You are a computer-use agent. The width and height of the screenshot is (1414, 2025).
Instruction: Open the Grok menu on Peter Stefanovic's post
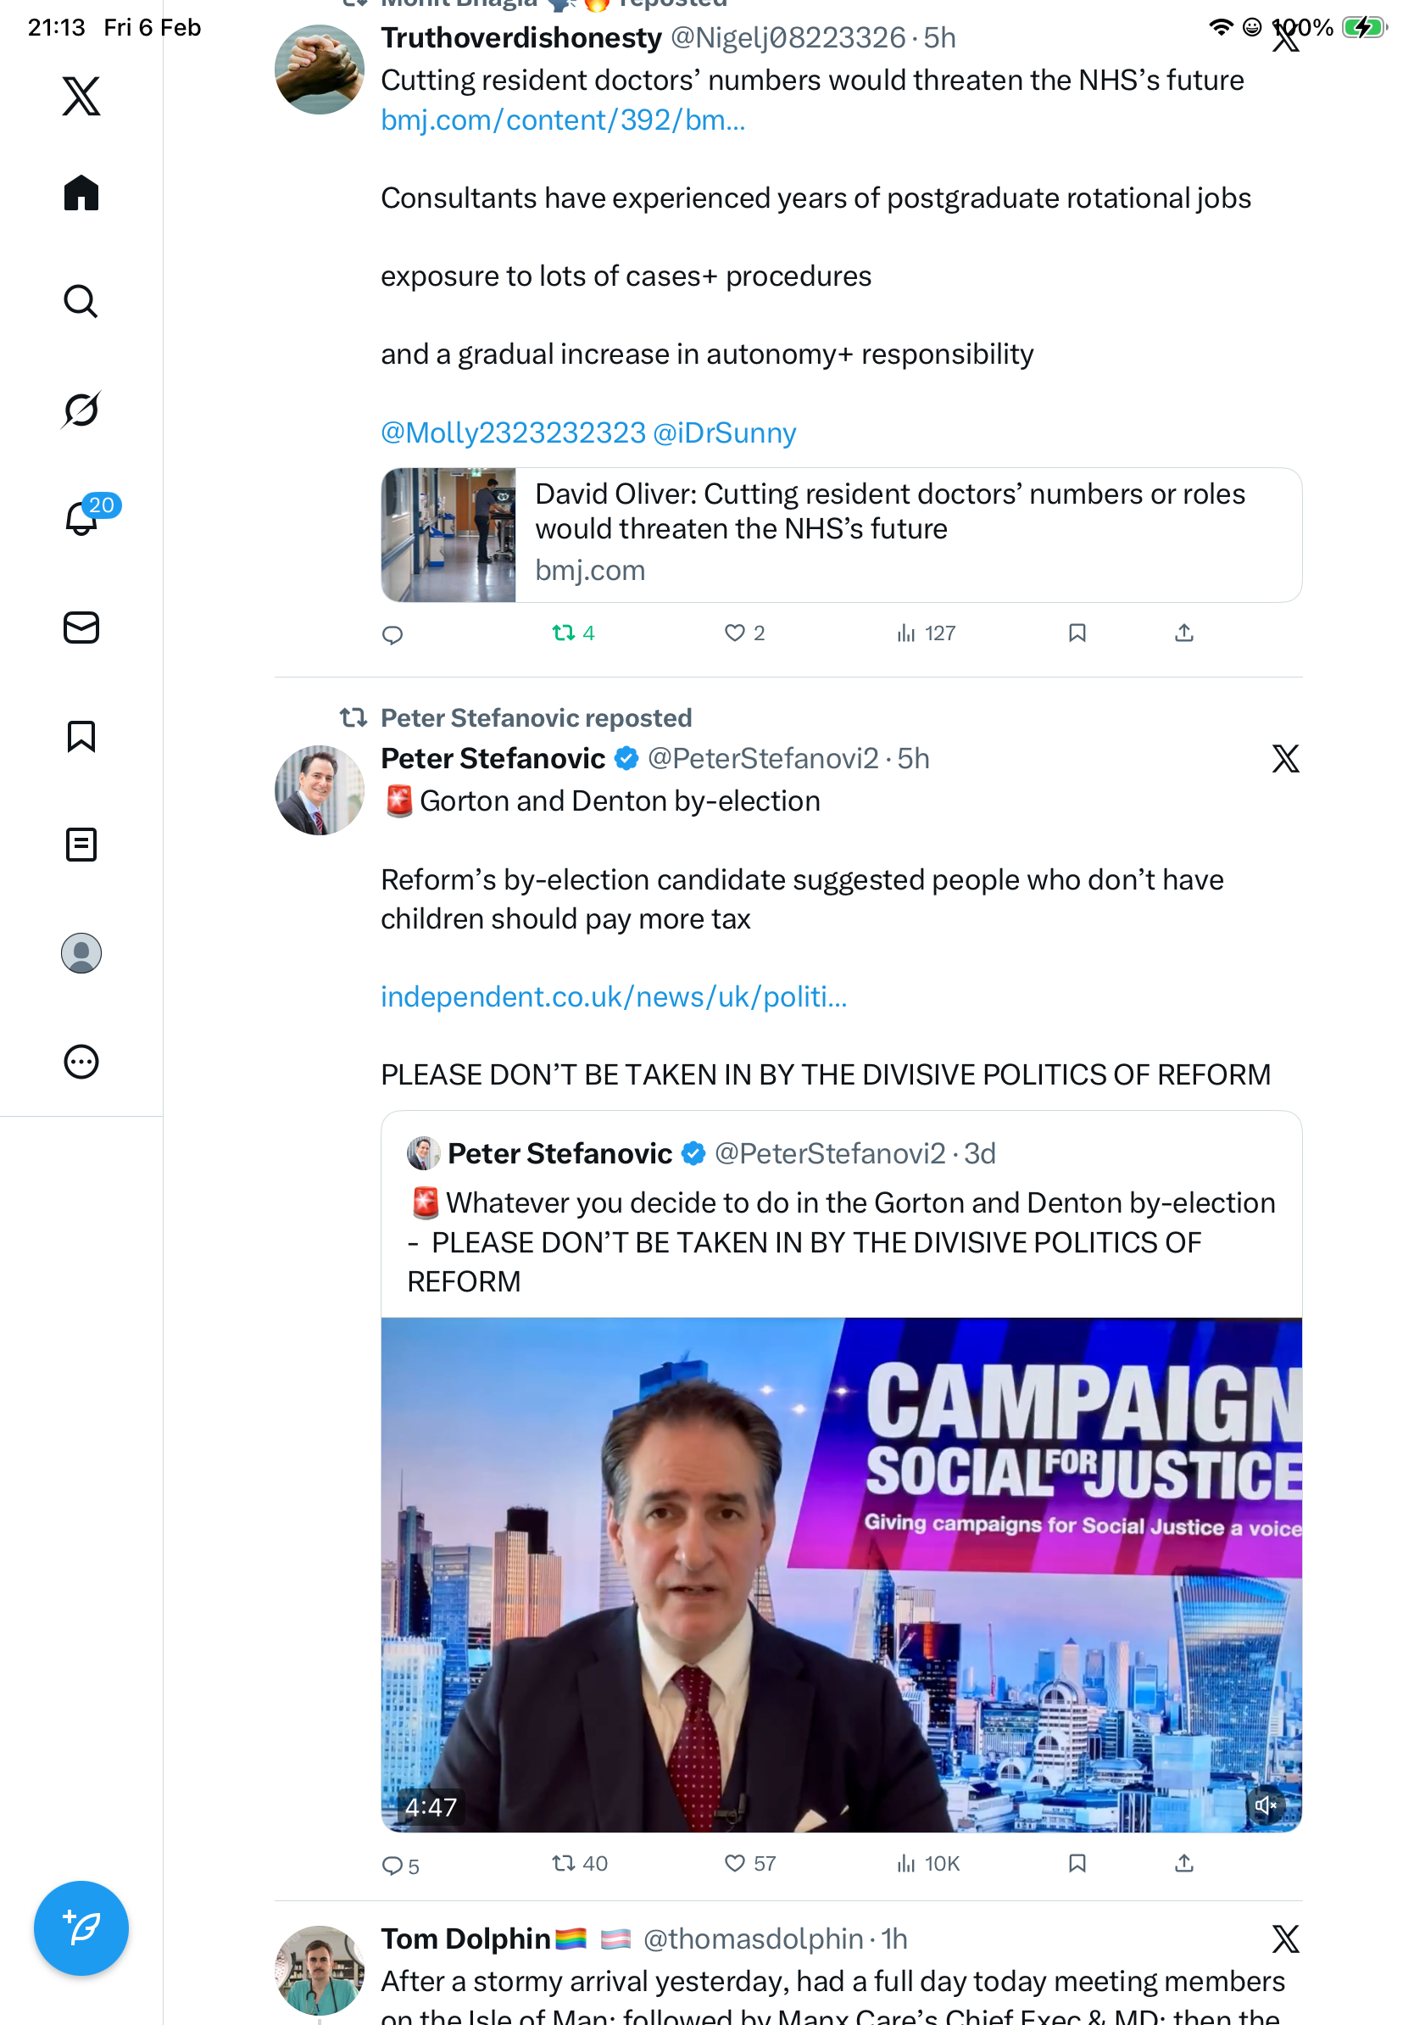pos(1285,758)
